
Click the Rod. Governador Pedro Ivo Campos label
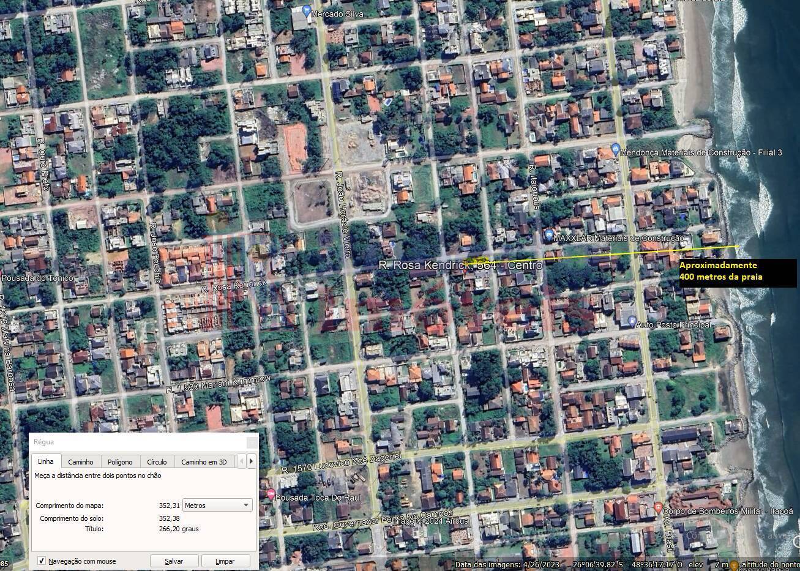[383, 520]
